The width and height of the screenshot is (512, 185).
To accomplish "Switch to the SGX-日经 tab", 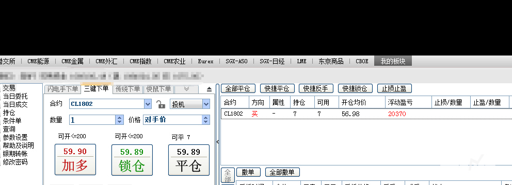I will pos(273,61).
